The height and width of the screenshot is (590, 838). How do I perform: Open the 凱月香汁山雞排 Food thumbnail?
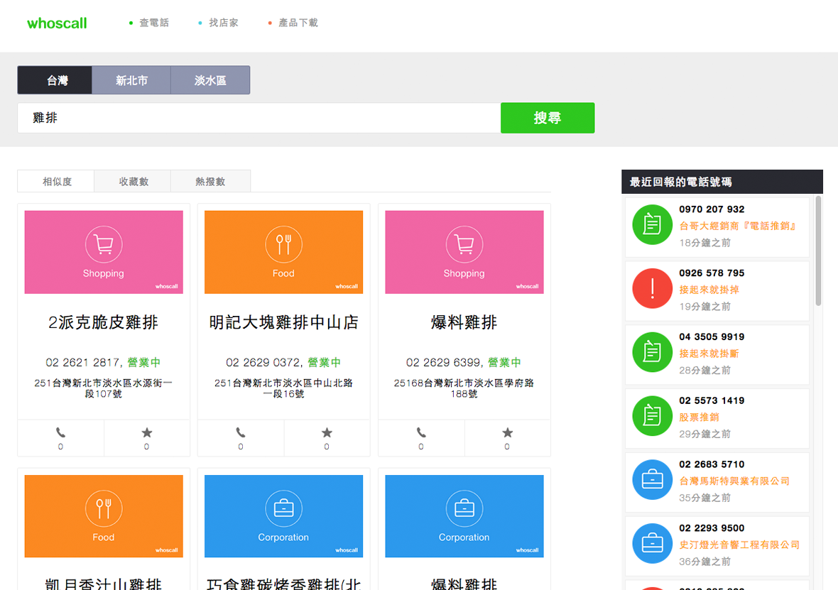point(104,516)
